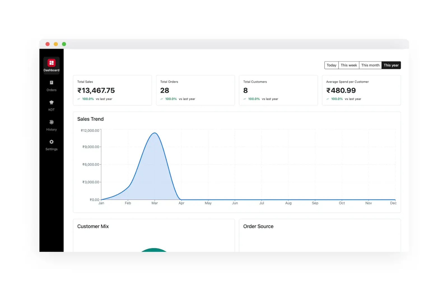448x295 pixels.
Task: Click the Dec label on the chart axis
Action: tap(393, 203)
